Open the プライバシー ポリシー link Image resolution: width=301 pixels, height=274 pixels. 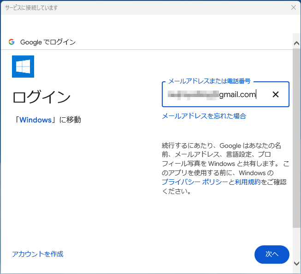195,182
